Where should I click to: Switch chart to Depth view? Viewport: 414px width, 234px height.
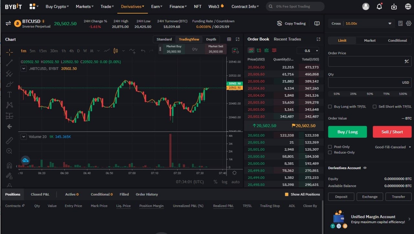coord(211,39)
